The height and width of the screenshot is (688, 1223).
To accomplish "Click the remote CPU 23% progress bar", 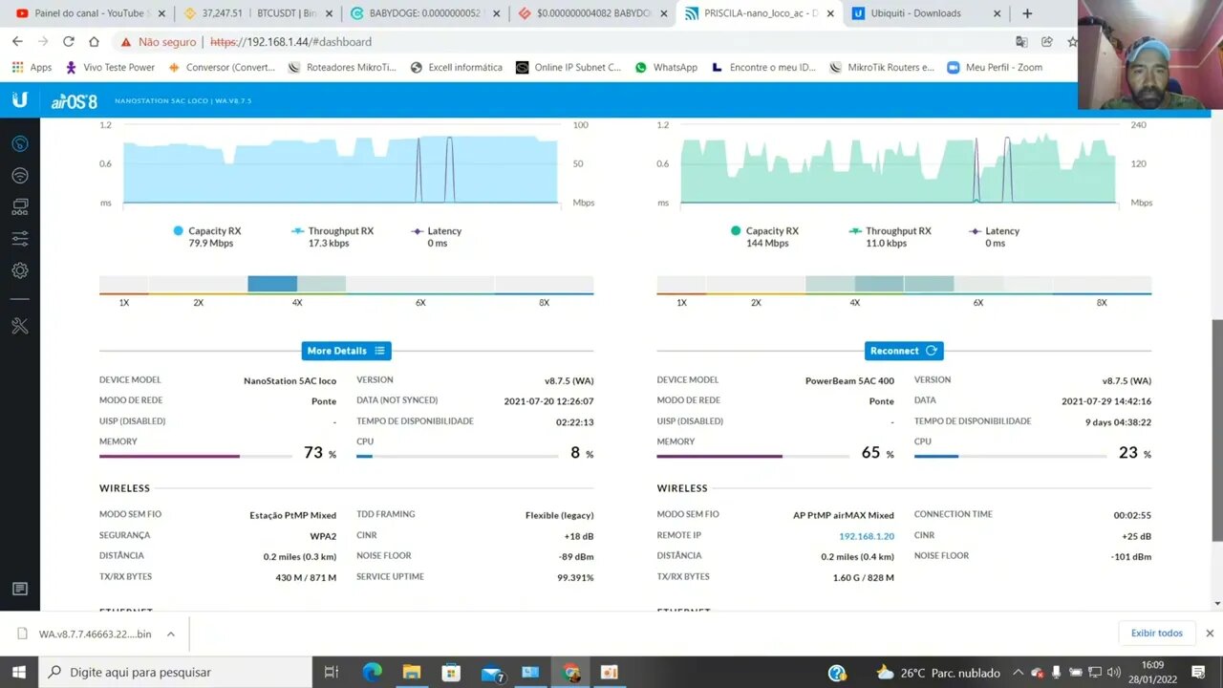I will point(1011,457).
